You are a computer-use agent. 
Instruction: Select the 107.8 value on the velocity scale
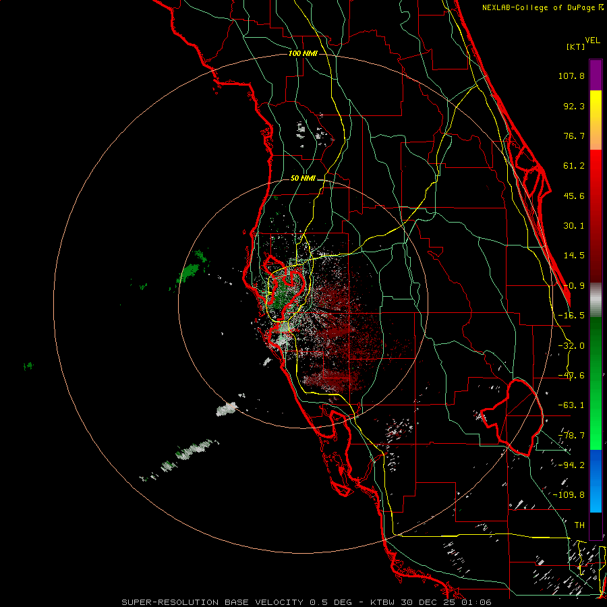pyautogui.click(x=571, y=76)
